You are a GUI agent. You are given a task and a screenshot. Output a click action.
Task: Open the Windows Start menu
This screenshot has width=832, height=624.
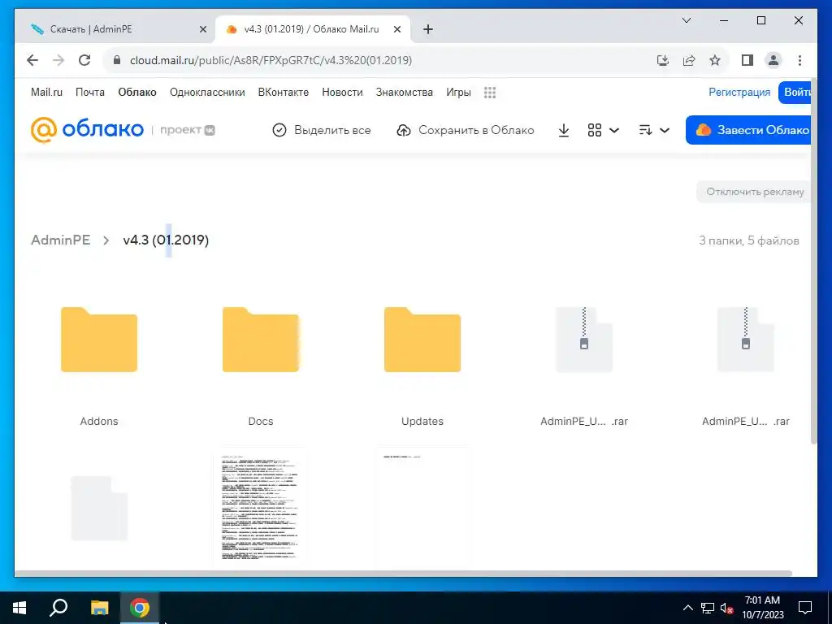tap(19, 608)
